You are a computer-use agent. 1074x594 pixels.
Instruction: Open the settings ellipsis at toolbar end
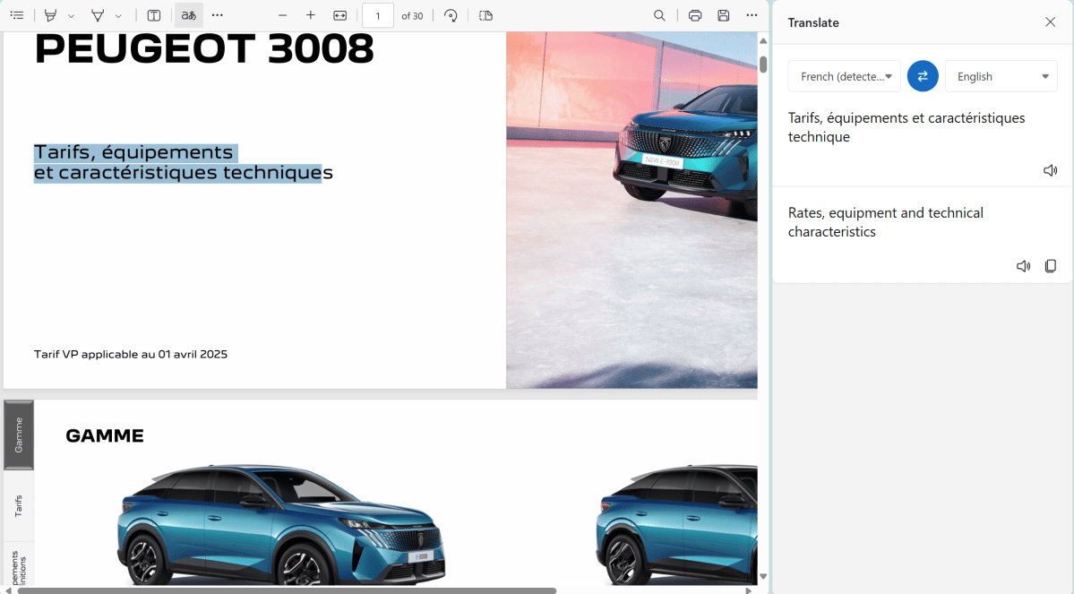(x=752, y=15)
